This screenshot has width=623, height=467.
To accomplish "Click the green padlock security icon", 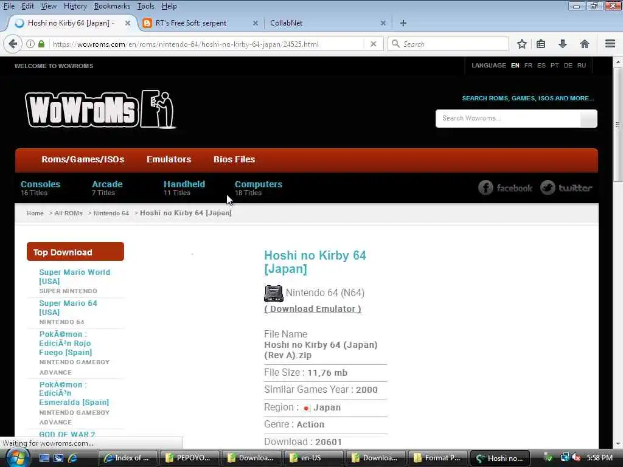I will [x=41, y=44].
